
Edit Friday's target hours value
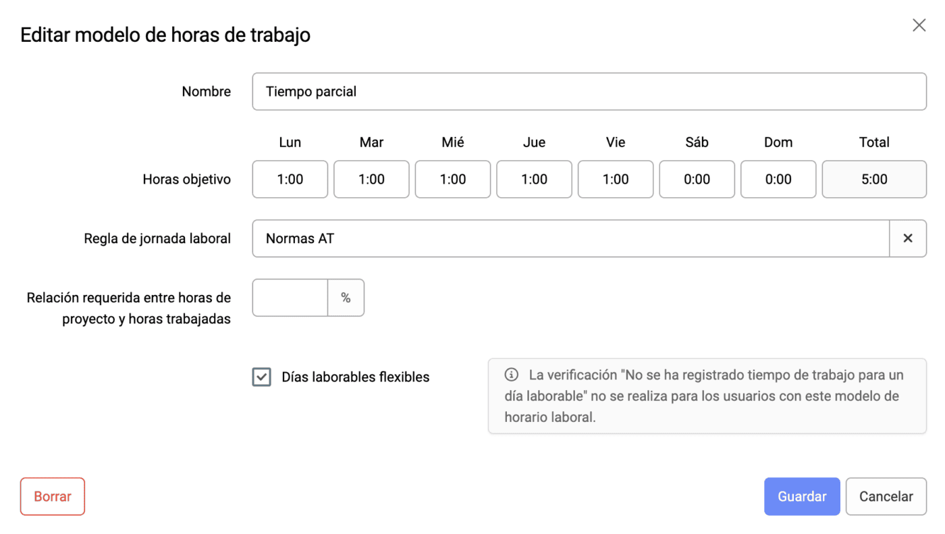pyautogui.click(x=615, y=179)
